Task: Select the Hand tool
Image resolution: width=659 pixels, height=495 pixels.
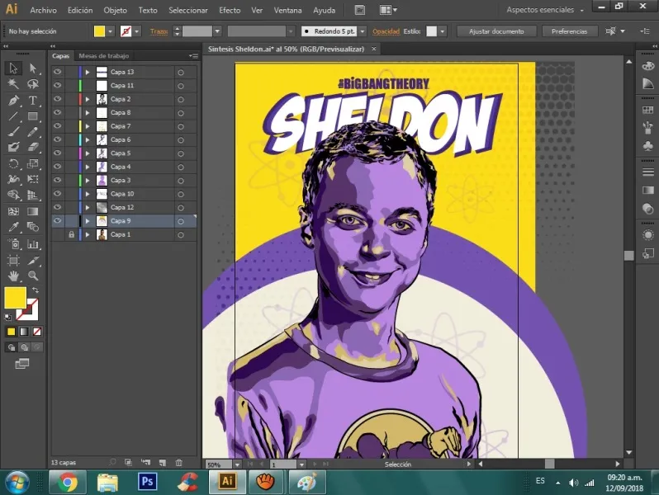Action: 13,276
